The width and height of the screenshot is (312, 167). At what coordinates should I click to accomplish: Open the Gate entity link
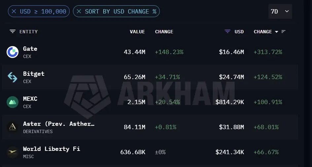pyautogui.click(x=30, y=49)
